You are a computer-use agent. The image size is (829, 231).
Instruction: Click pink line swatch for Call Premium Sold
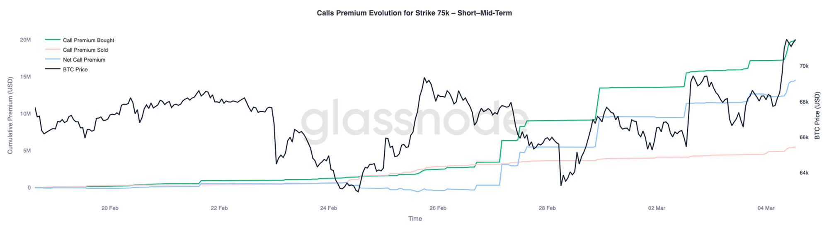pyautogui.click(x=52, y=50)
